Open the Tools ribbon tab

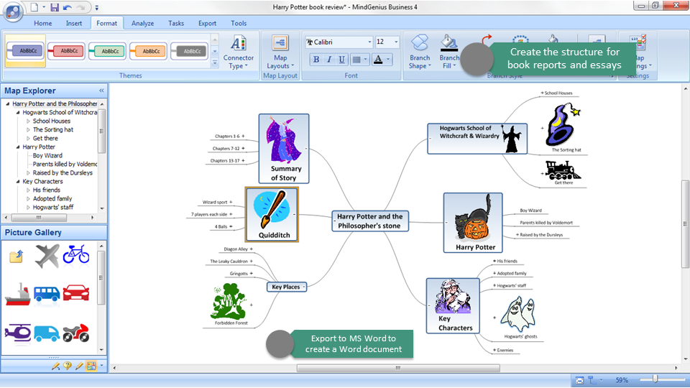click(x=239, y=23)
